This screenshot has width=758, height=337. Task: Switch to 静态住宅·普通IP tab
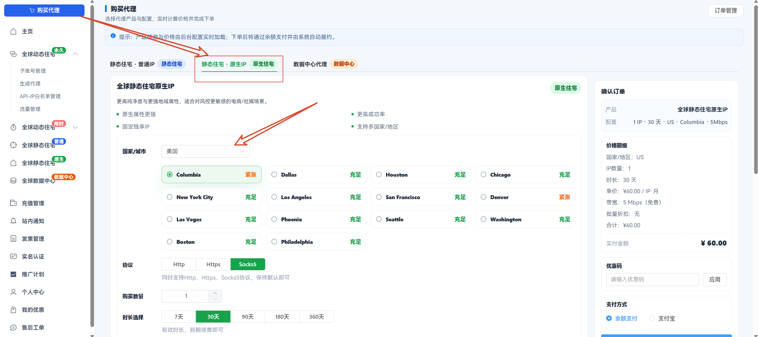pyautogui.click(x=147, y=64)
